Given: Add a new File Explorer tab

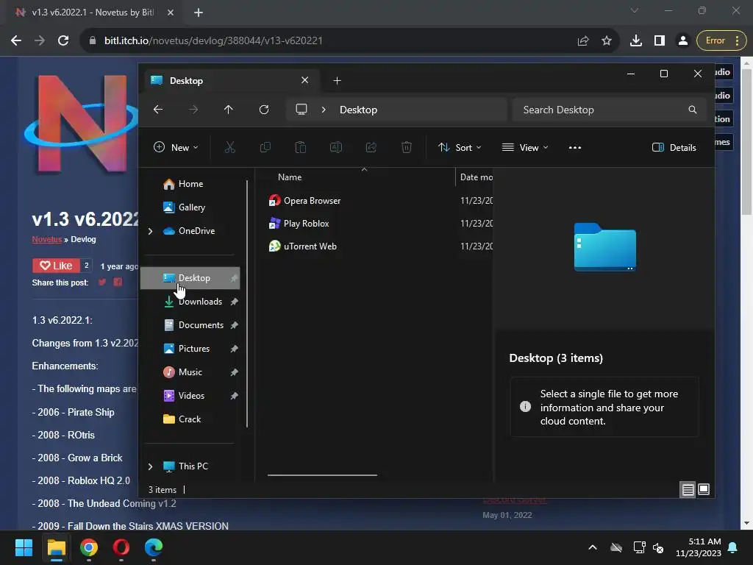Looking at the screenshot, I should (337, 81).
